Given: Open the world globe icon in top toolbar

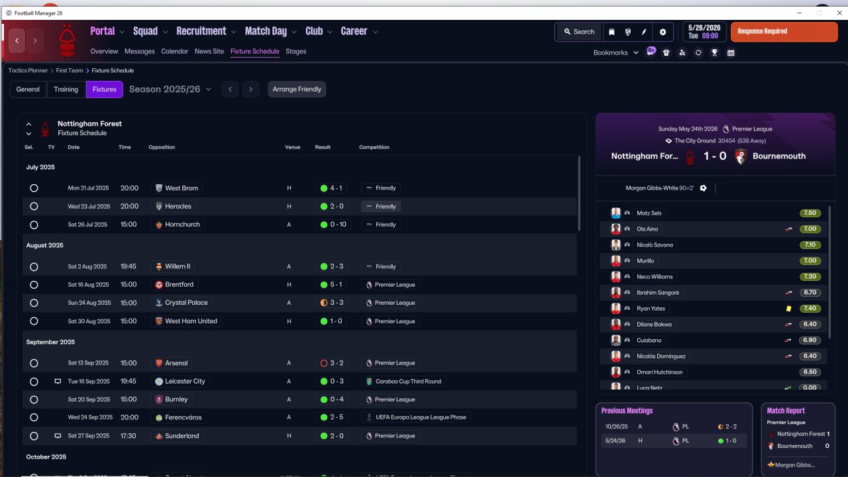Looking at the screenshot, I should pos(627,32).
